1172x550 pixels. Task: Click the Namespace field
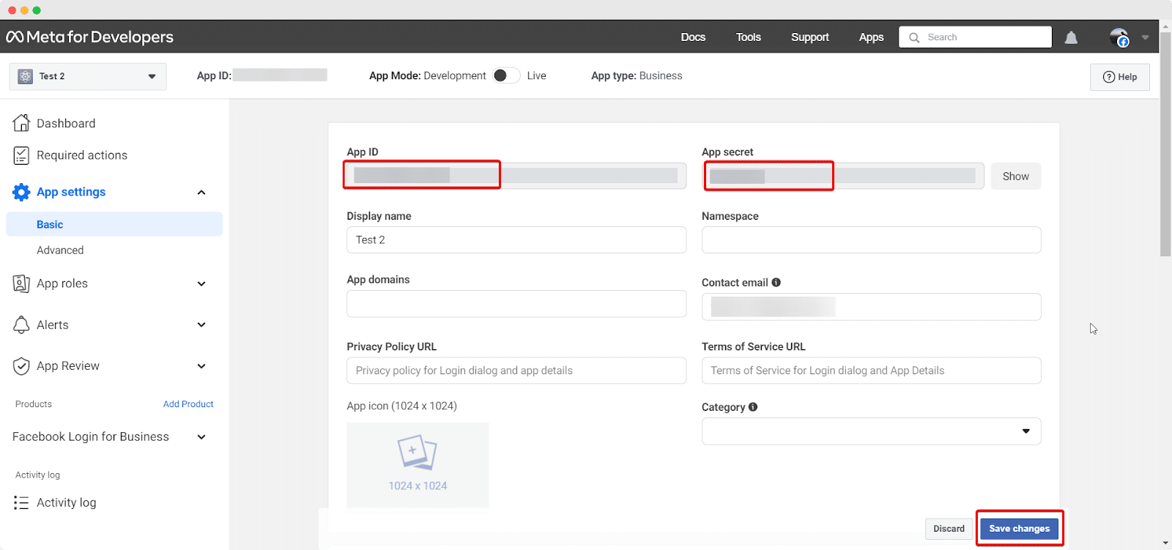[871, 239]
